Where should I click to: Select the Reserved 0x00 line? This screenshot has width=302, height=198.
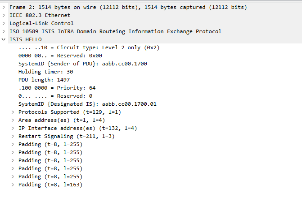60,56
